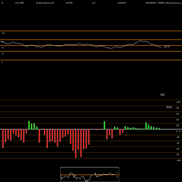Click the RSI axis label 100
182x182 pixels.
pos(3,33)
